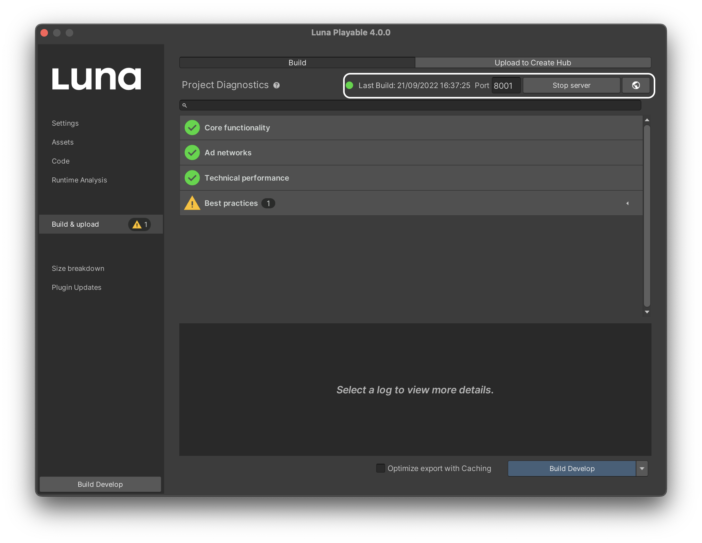Image resolution: width=702 pixels, height=543 pixels.
Task: Click the warning badge on Build & upload
Action: coord(140,224)
